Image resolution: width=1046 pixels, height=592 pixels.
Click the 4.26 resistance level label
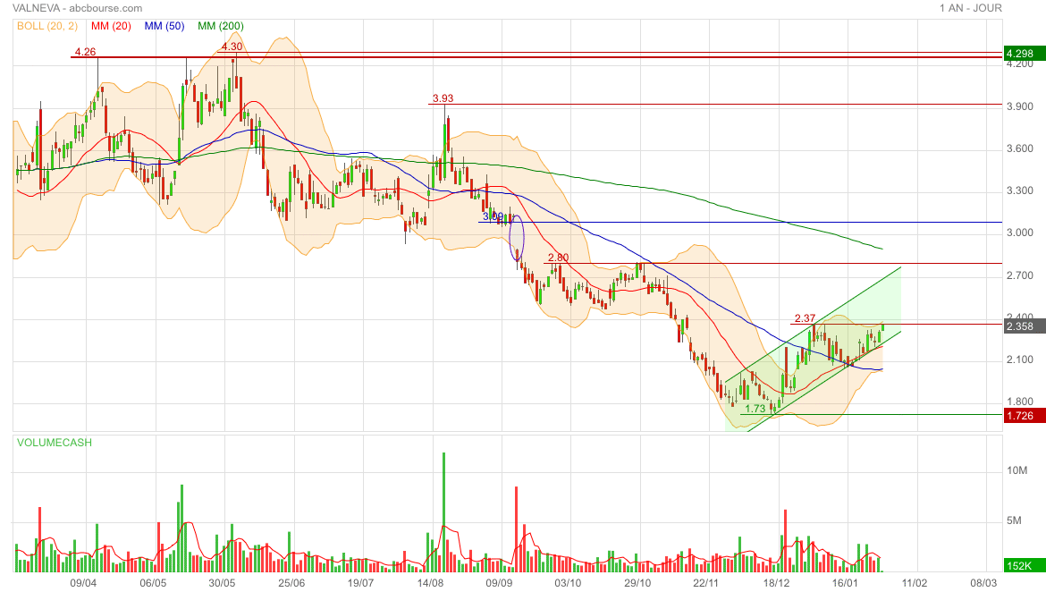pyautogui.click(x=86, y=51)
